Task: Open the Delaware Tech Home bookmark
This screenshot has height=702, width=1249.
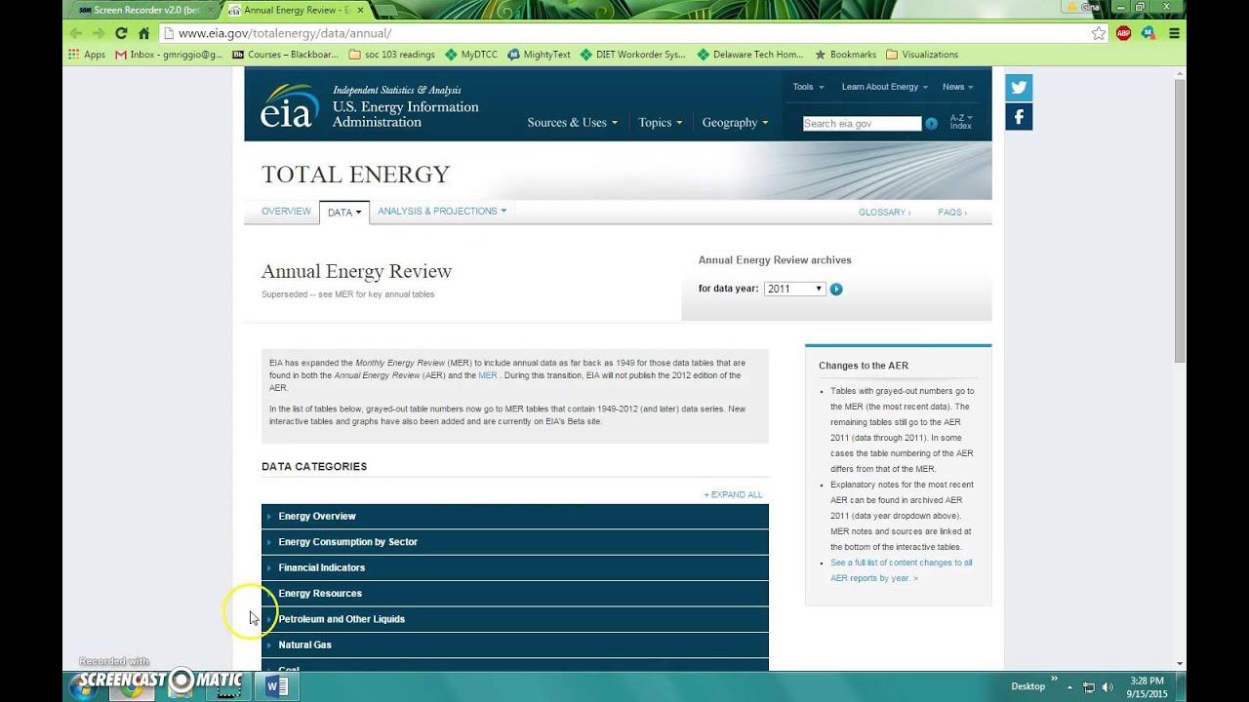Action: point(751,55)
